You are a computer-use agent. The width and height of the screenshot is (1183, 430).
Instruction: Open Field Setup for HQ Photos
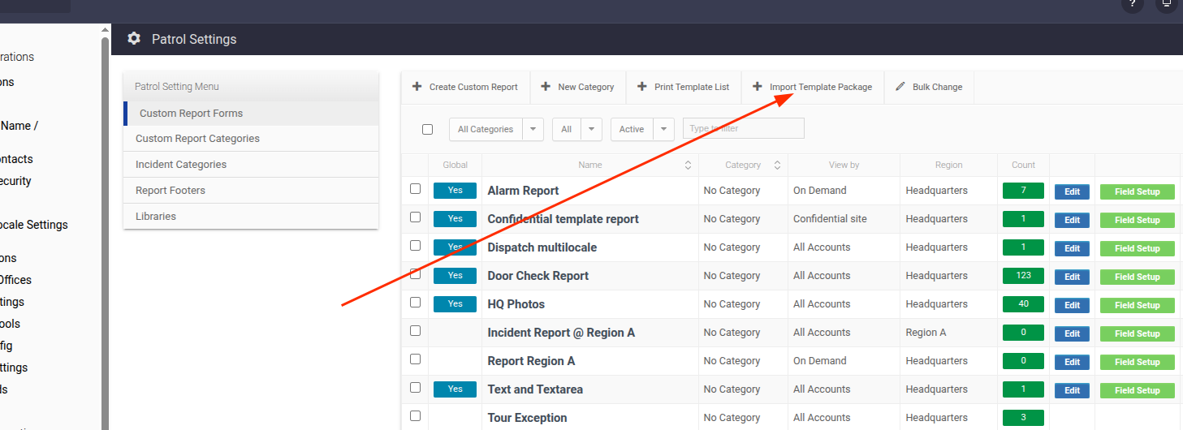(1137, 305)
